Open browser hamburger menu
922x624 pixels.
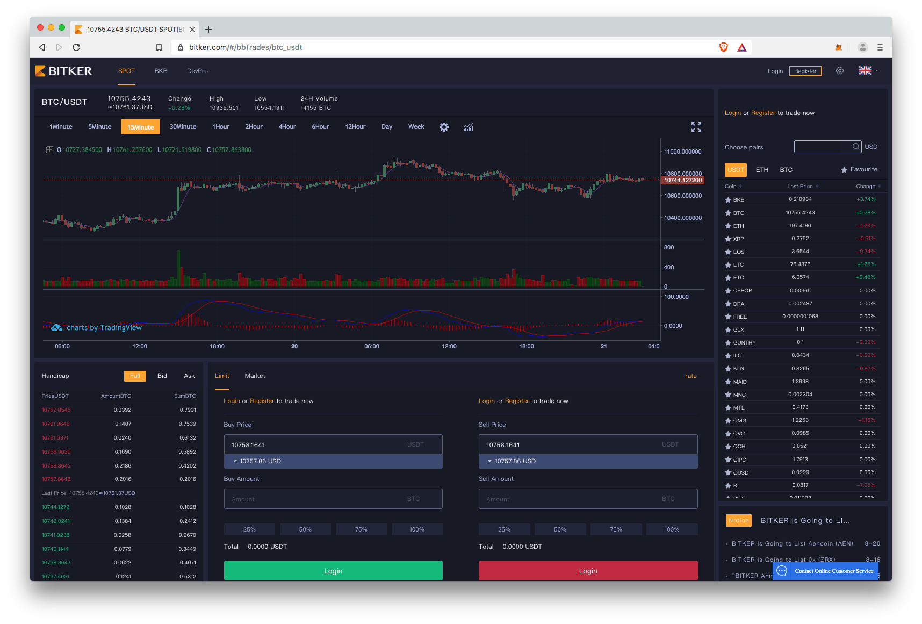[880, 47]
